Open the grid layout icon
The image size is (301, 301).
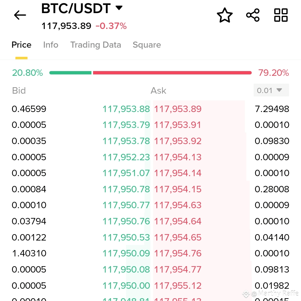click(281, 15)
